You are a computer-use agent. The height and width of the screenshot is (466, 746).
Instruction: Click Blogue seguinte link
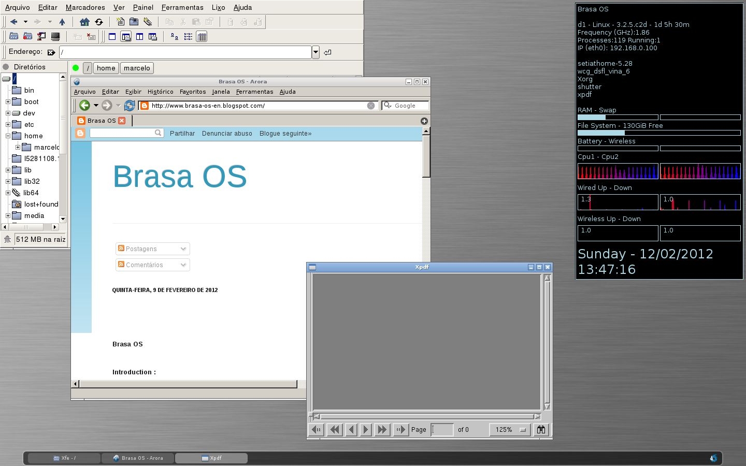tap(285, 134)
